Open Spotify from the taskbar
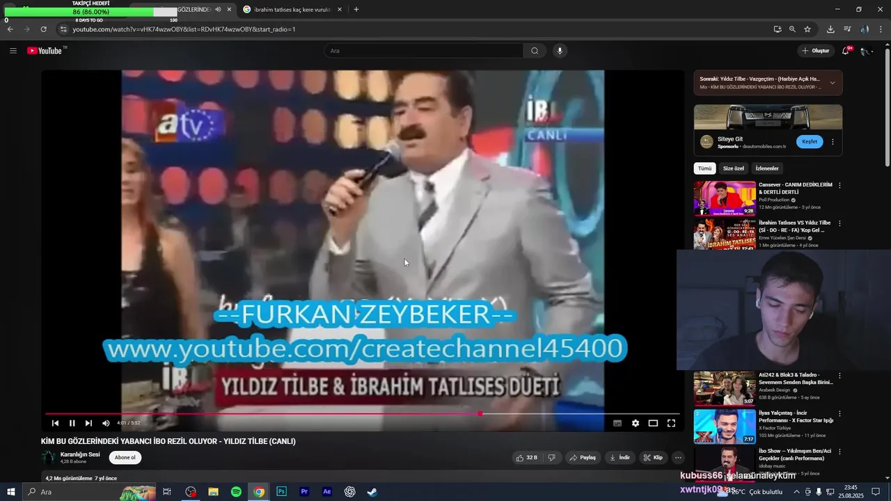The image size is (891, 501). [x=236, y=492]
